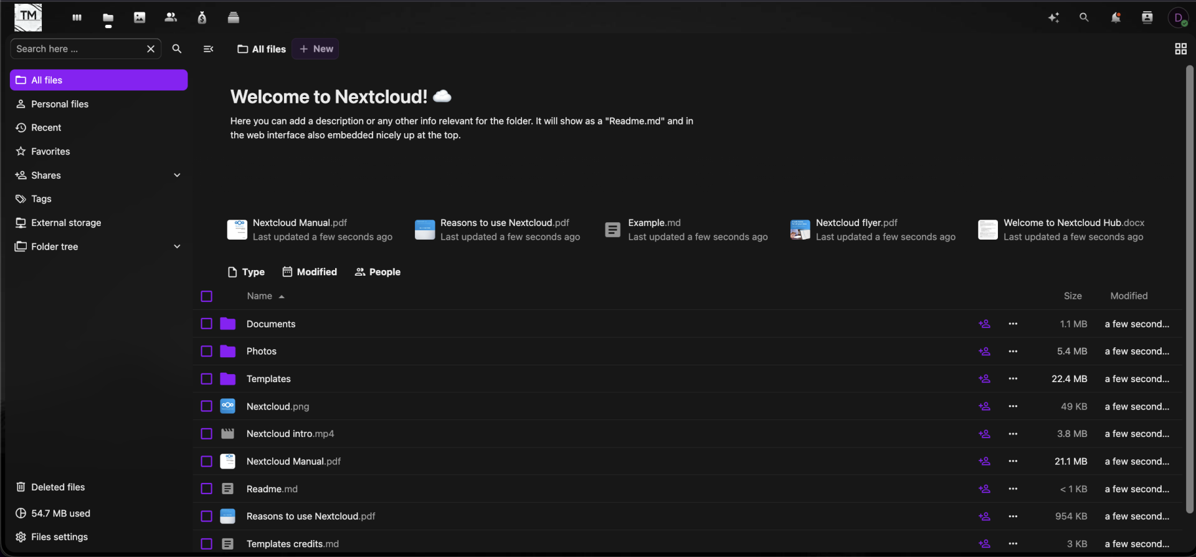Open the Photos app from top bar
The width and height of the screenshot is (1196, 557).
click(140, 17)
